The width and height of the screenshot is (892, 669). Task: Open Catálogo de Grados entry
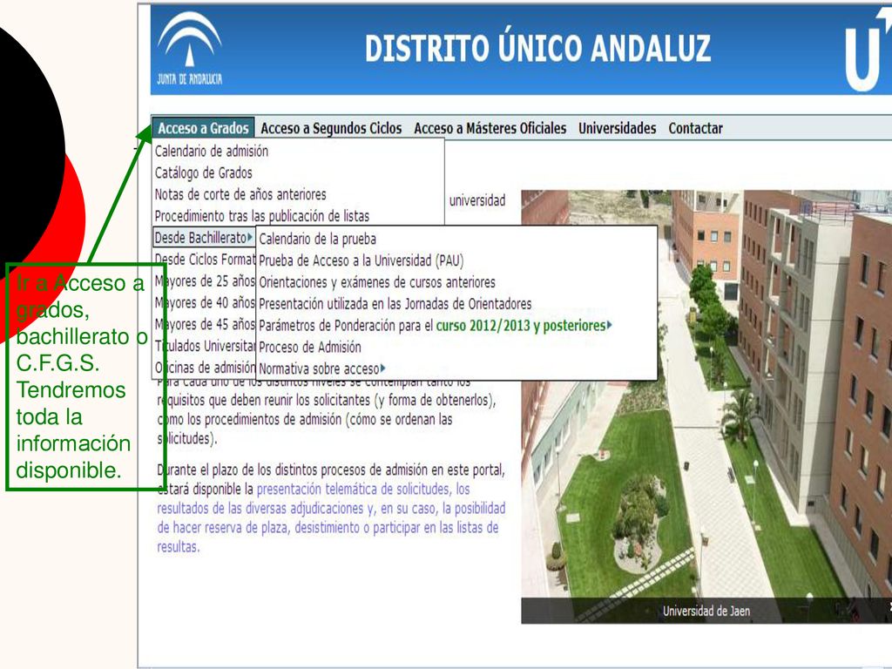(204, 172)
